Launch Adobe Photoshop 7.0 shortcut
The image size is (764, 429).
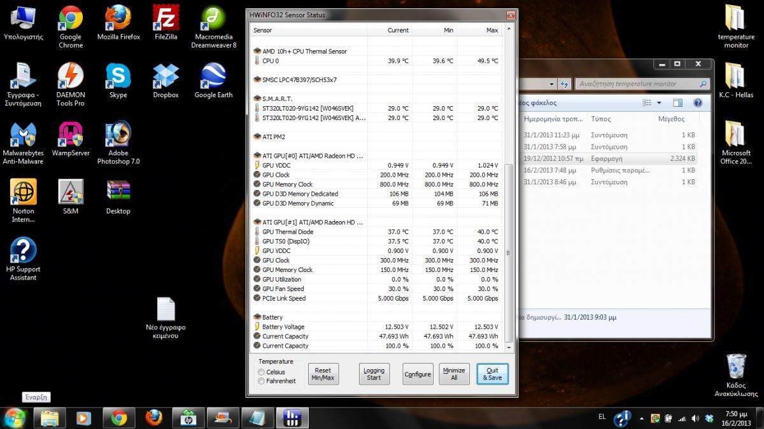point(118,143)
